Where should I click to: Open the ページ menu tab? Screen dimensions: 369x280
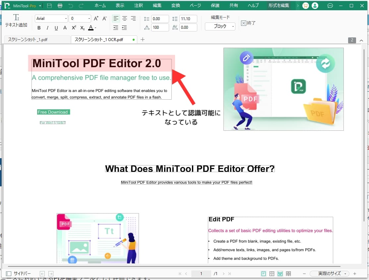195,5
